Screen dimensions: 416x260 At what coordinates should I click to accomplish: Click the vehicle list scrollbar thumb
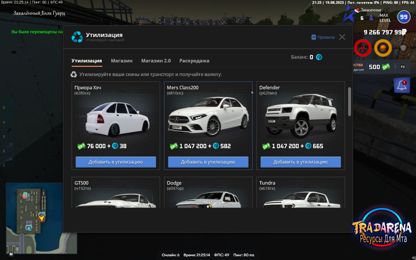coord(350,101)
